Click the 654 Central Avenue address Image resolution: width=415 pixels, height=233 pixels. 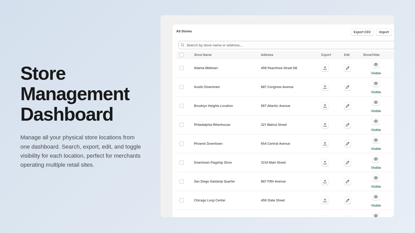pos(275,144)
